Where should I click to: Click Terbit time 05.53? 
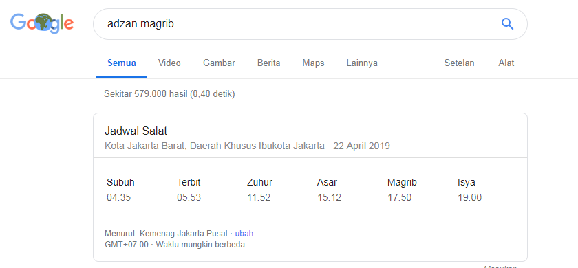coord(189,198)
